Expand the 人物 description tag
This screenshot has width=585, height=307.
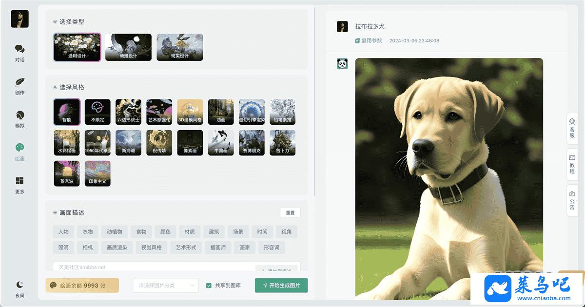point(63,232)
